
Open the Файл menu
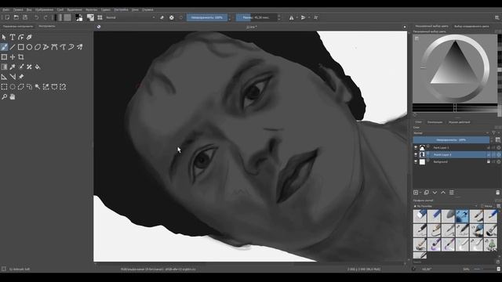coord(5,9)
